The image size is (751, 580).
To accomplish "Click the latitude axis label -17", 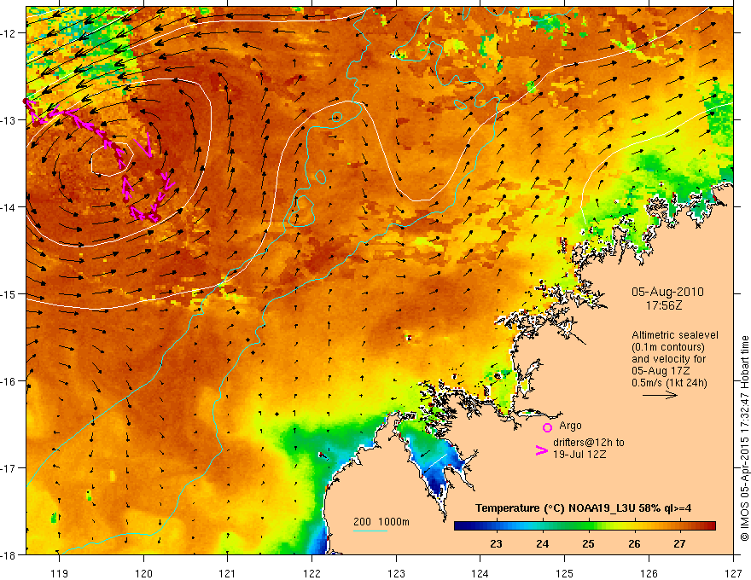I will [x=9, y=468].
